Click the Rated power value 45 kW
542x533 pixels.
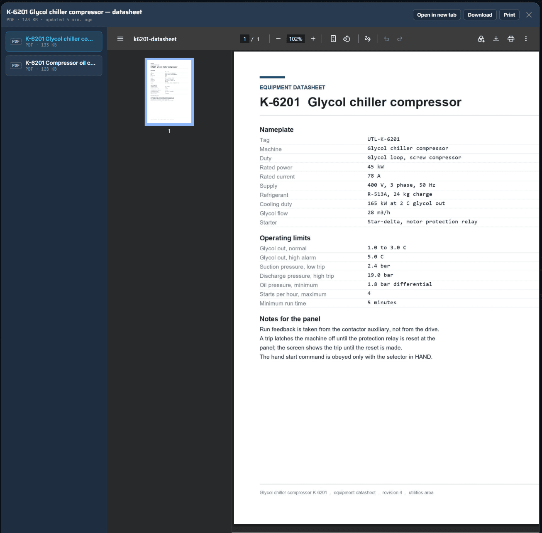[x=376, y=166]
